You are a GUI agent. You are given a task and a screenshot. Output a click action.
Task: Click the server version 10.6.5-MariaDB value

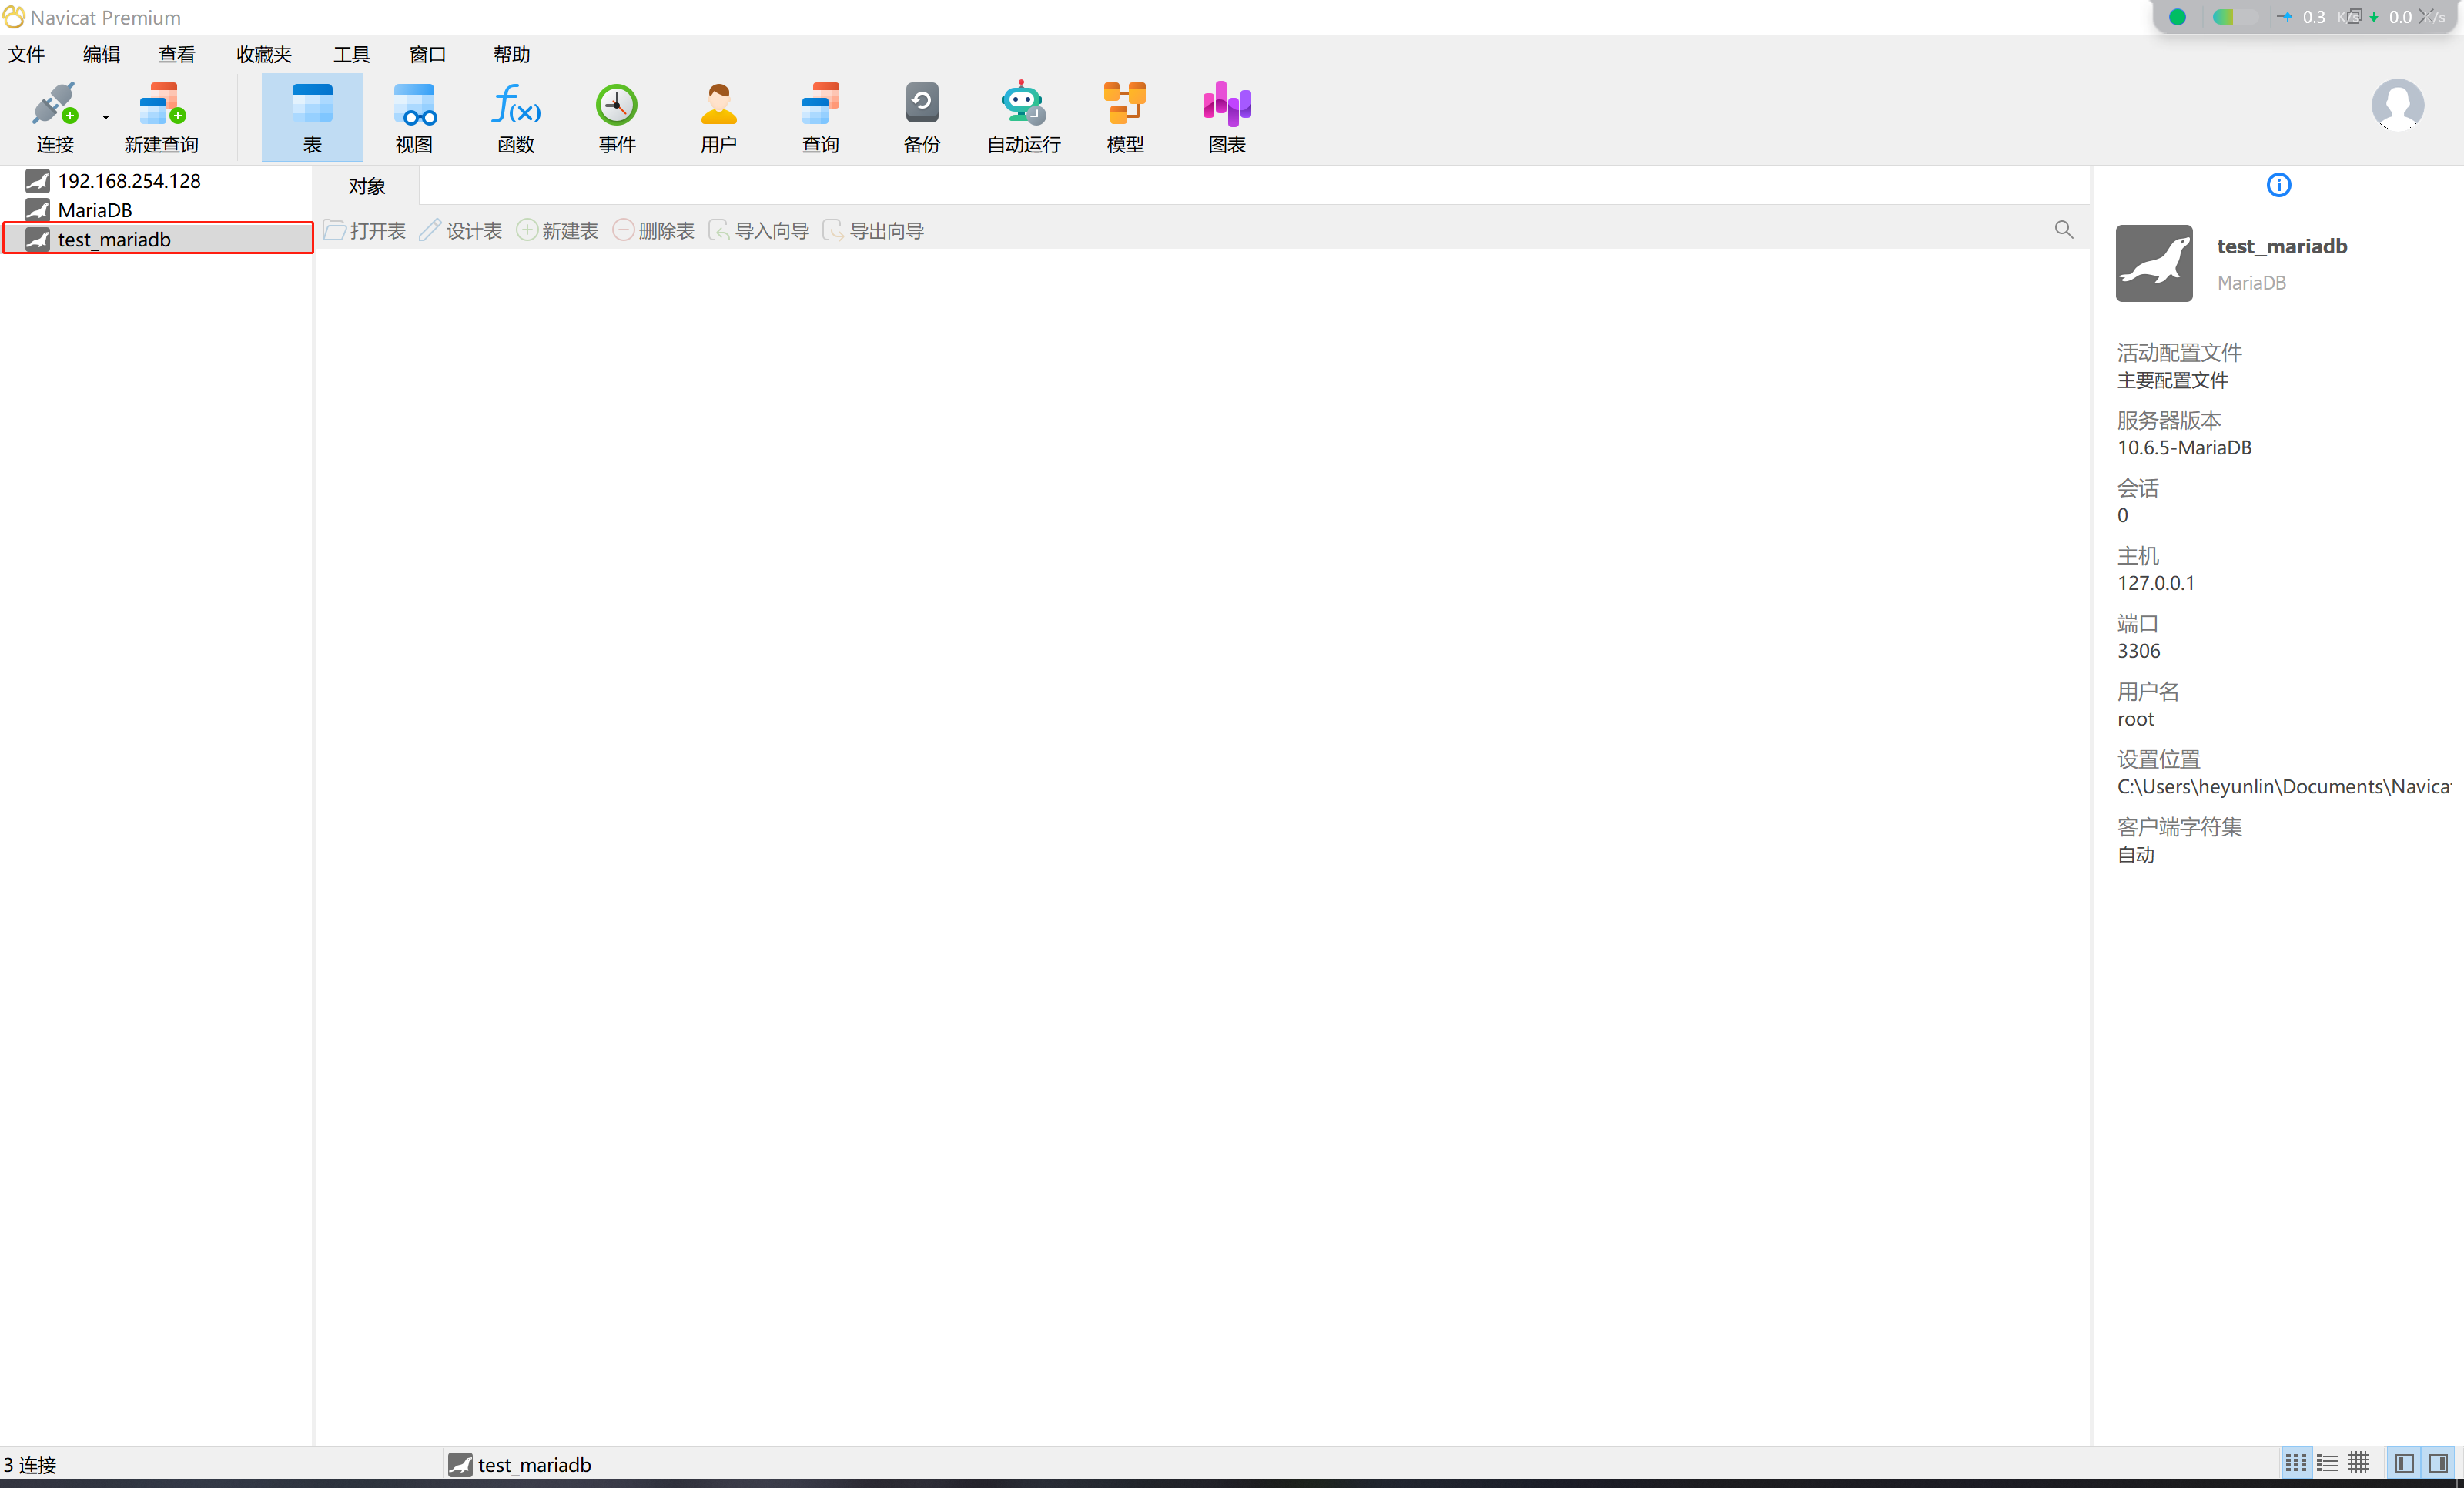(2184, 448)
